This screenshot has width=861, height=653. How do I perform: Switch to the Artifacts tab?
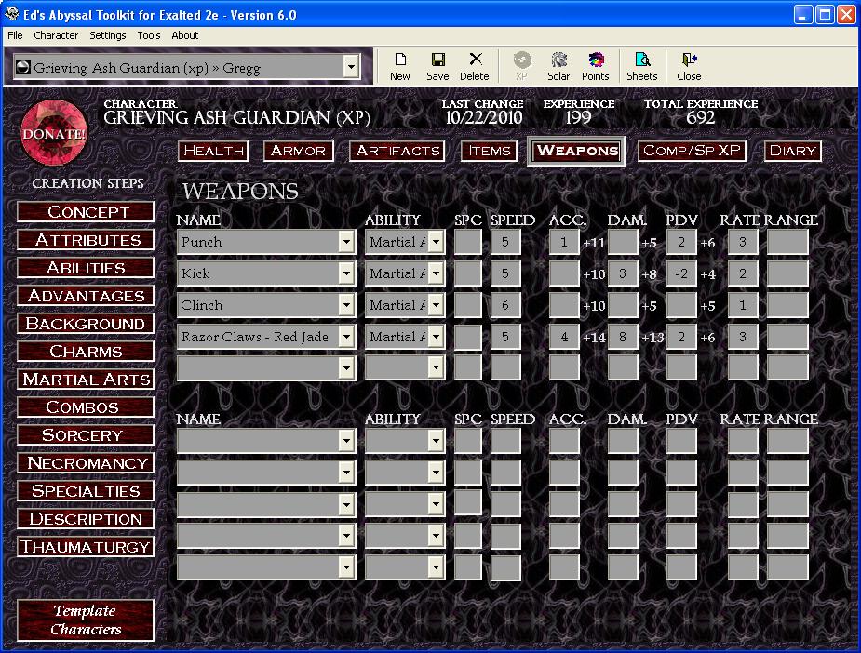pos(397,151)
